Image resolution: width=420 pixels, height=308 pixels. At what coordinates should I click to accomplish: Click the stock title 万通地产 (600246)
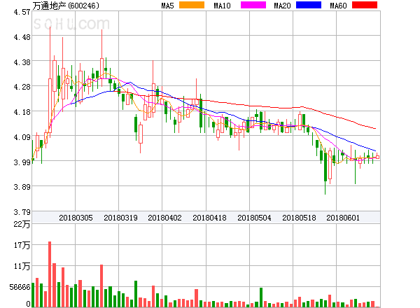point(66,6)
